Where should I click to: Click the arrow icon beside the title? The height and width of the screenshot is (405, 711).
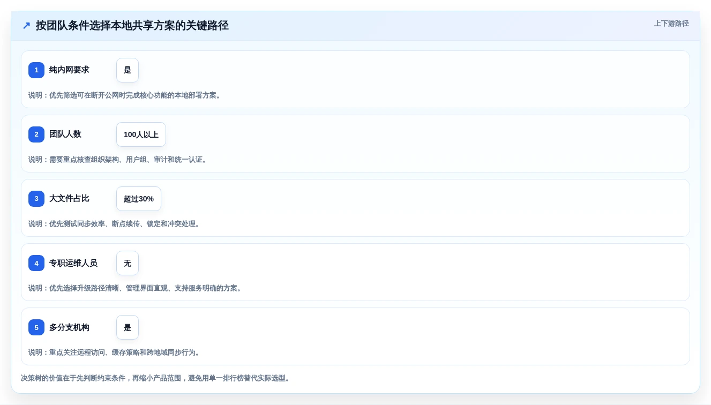(26, 26)
